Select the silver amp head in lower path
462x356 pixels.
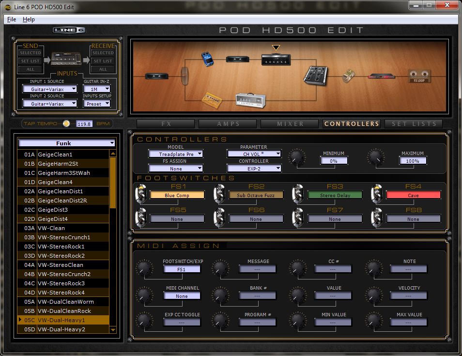click(251, 100)
